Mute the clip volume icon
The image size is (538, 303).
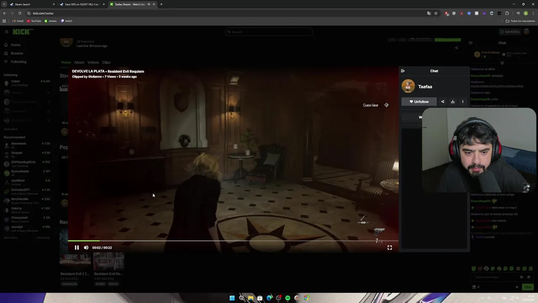[86, 247]
